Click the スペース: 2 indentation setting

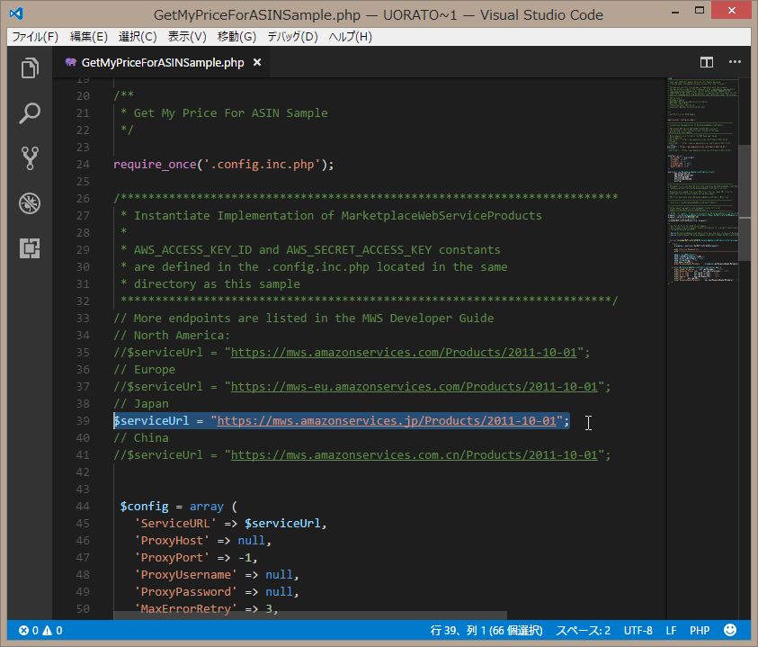point(583,630)
